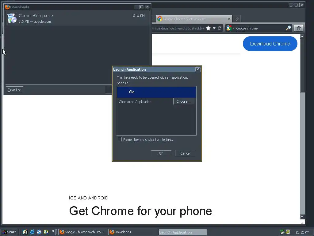Click the Chrome favicon on the browser tab
The width and height of the screenshot is (314, 236).
159,19
